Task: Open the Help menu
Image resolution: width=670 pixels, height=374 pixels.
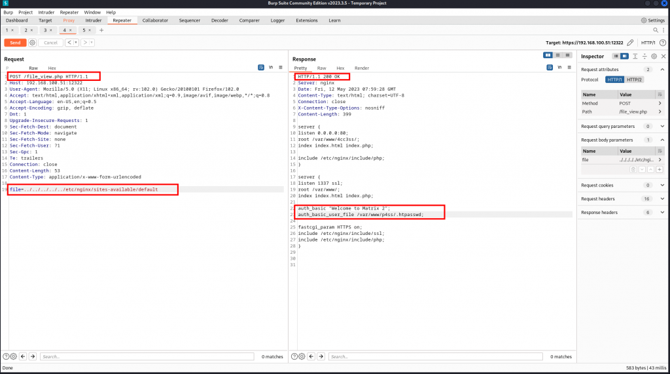Action: point(111,12)
